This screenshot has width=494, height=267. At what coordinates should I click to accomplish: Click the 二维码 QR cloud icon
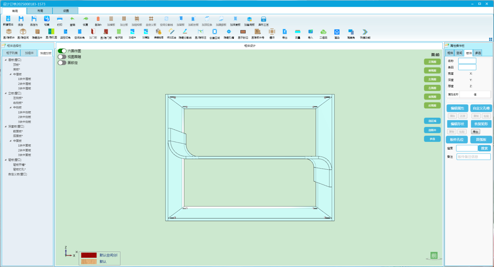(323, 32)
